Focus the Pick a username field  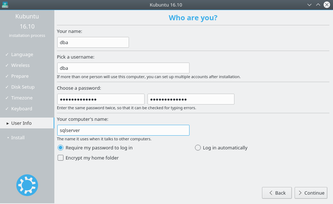pos(123,68)
